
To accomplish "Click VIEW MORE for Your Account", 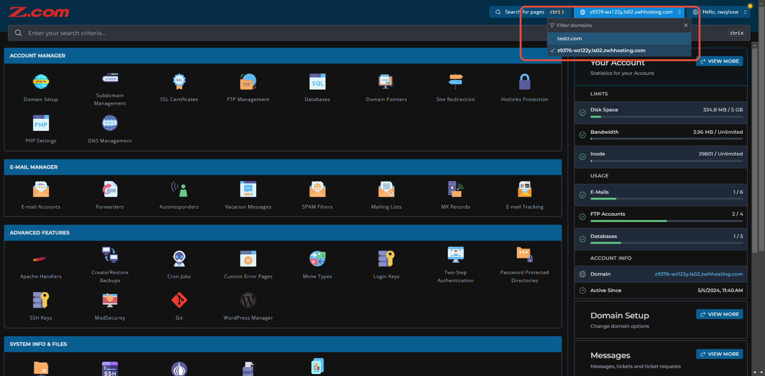I will click(719, 61).
